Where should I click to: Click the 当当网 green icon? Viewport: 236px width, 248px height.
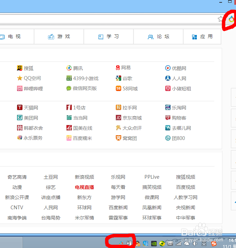[69, 118]
